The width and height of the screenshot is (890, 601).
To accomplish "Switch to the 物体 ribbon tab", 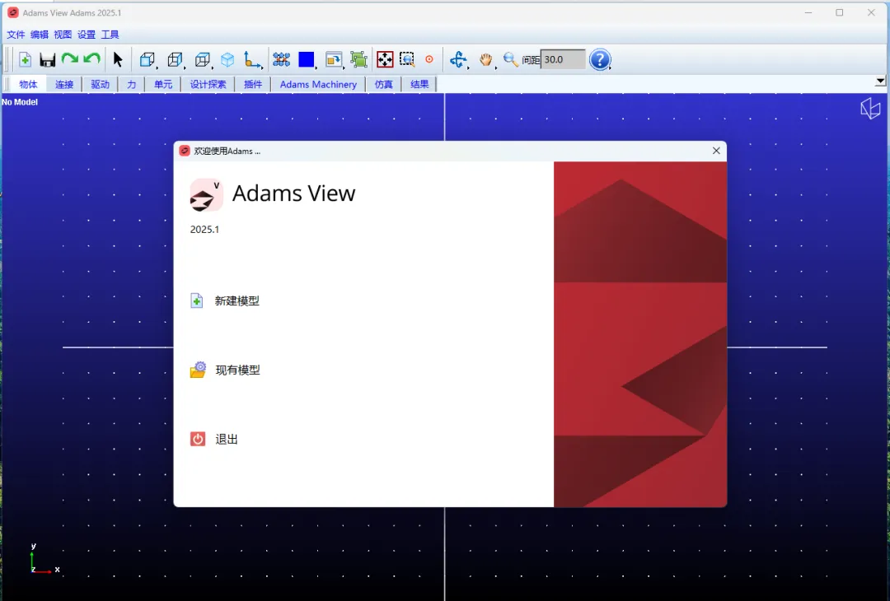I will [x=28, y=85].
